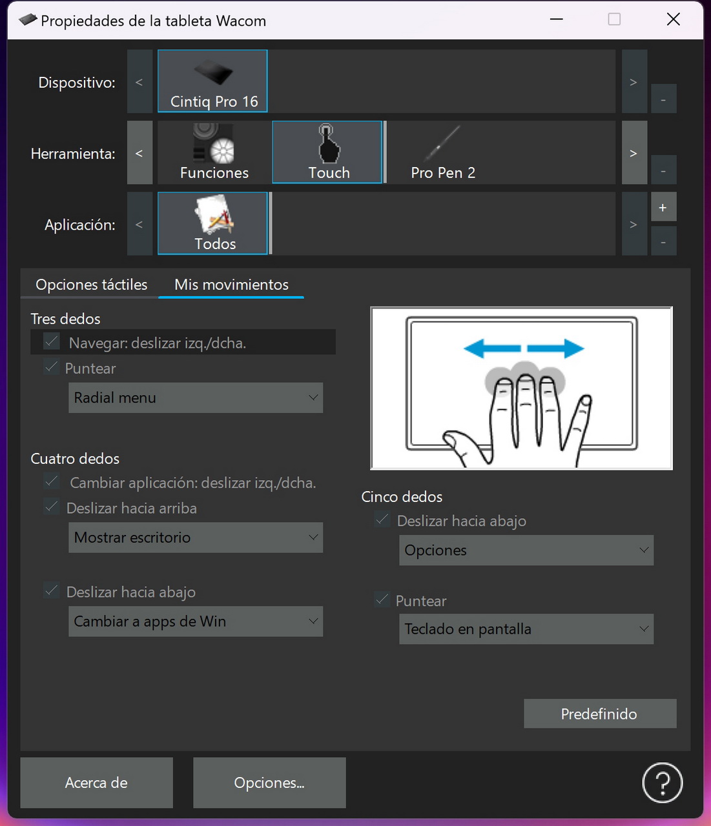Remove tool with minus button in Herramienta row

(x=663, y=170)
